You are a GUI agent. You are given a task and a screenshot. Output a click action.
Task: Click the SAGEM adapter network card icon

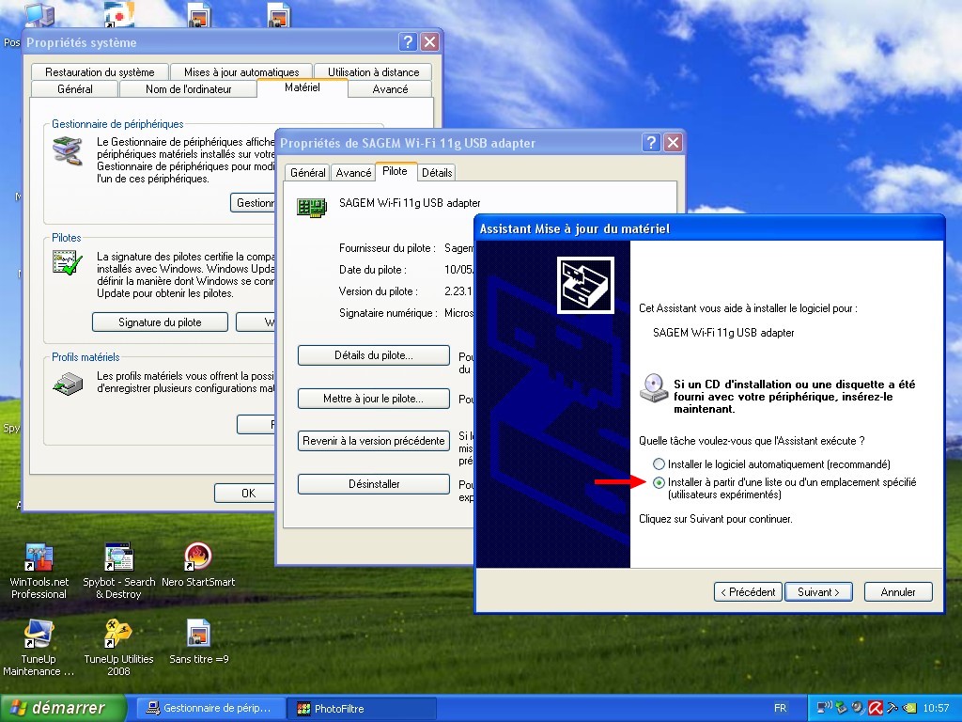tap(312, 207)
